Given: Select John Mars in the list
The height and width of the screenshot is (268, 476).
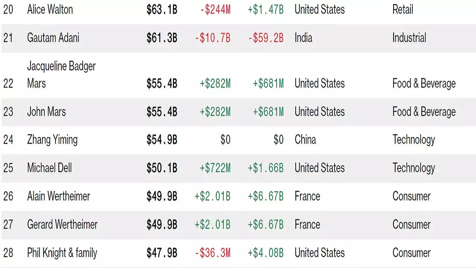Looking at the screenshot, I should (46, 112).
